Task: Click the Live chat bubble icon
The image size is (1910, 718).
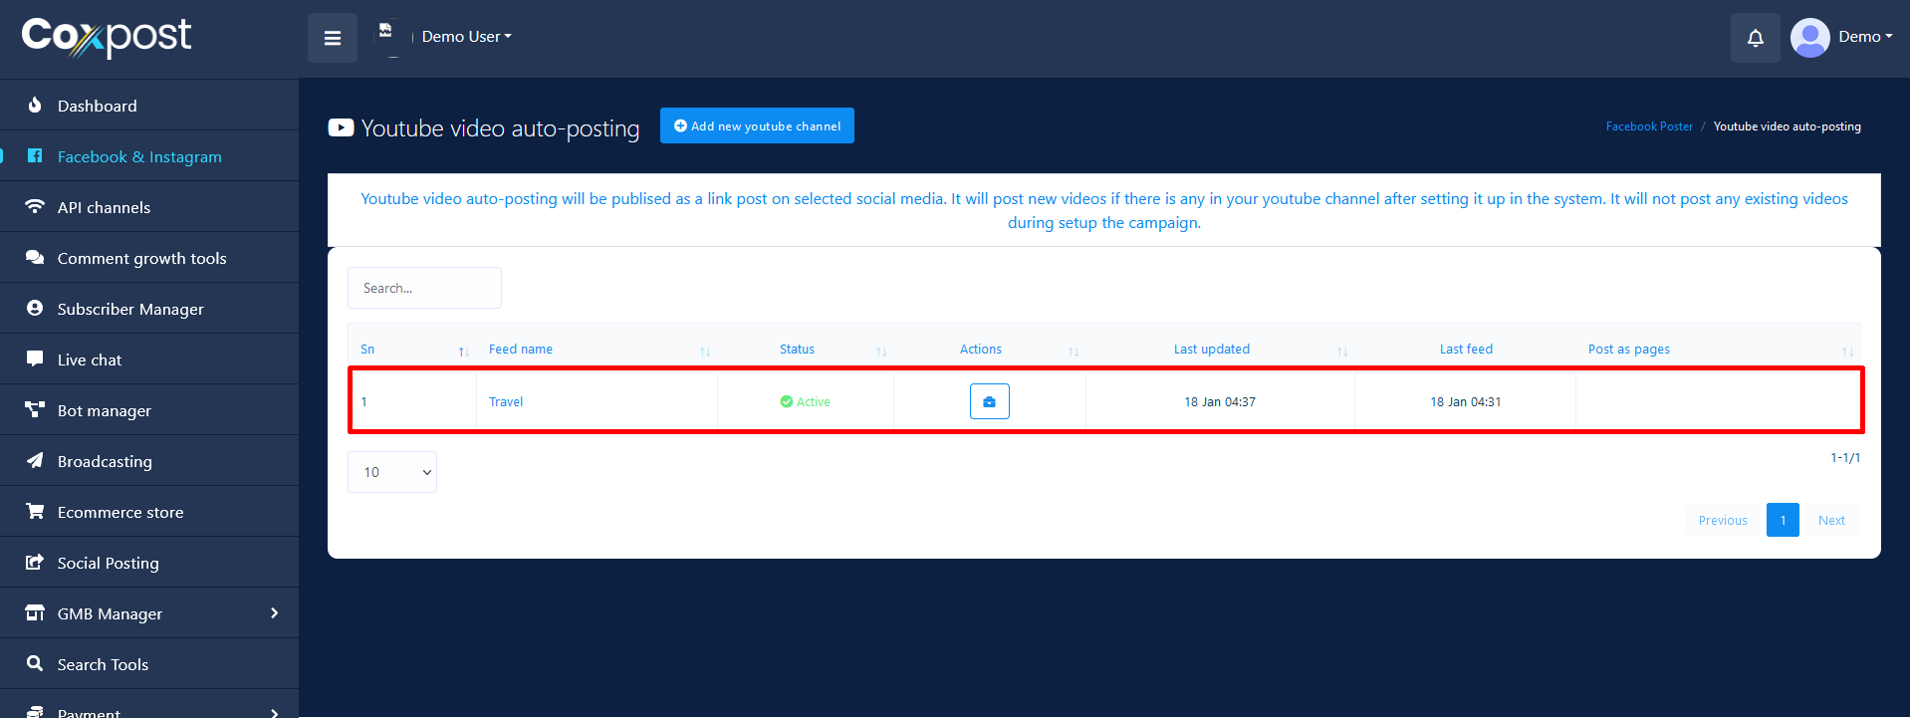Action: (x=35, y=359)
